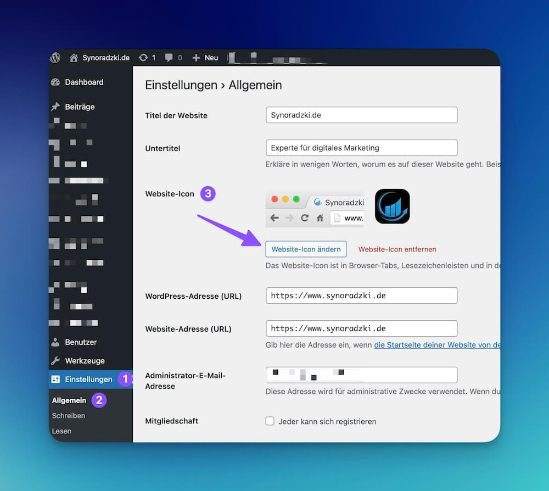The height and width of the screenshot is (491, 549).
Task: Click the Mitgliedschaft label
Action: tap(171, 421)
